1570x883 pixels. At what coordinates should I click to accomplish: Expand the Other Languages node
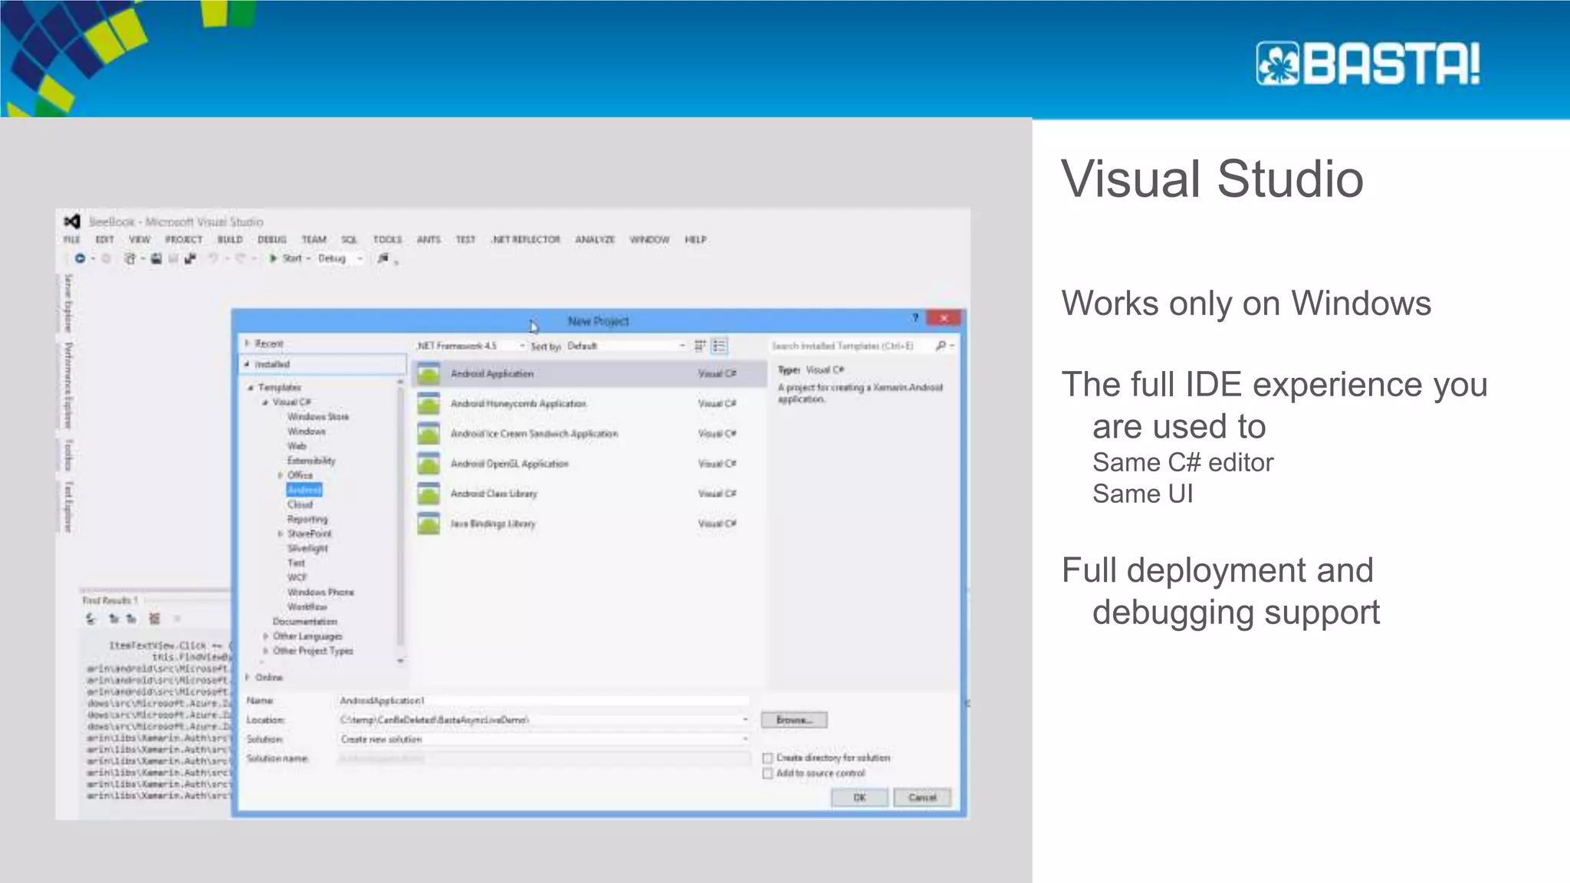pyautogui.click(x=266, y=636)
